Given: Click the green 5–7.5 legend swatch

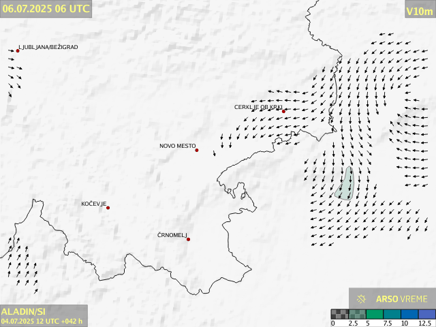Looking at the screenshot, I should [375, 314].
